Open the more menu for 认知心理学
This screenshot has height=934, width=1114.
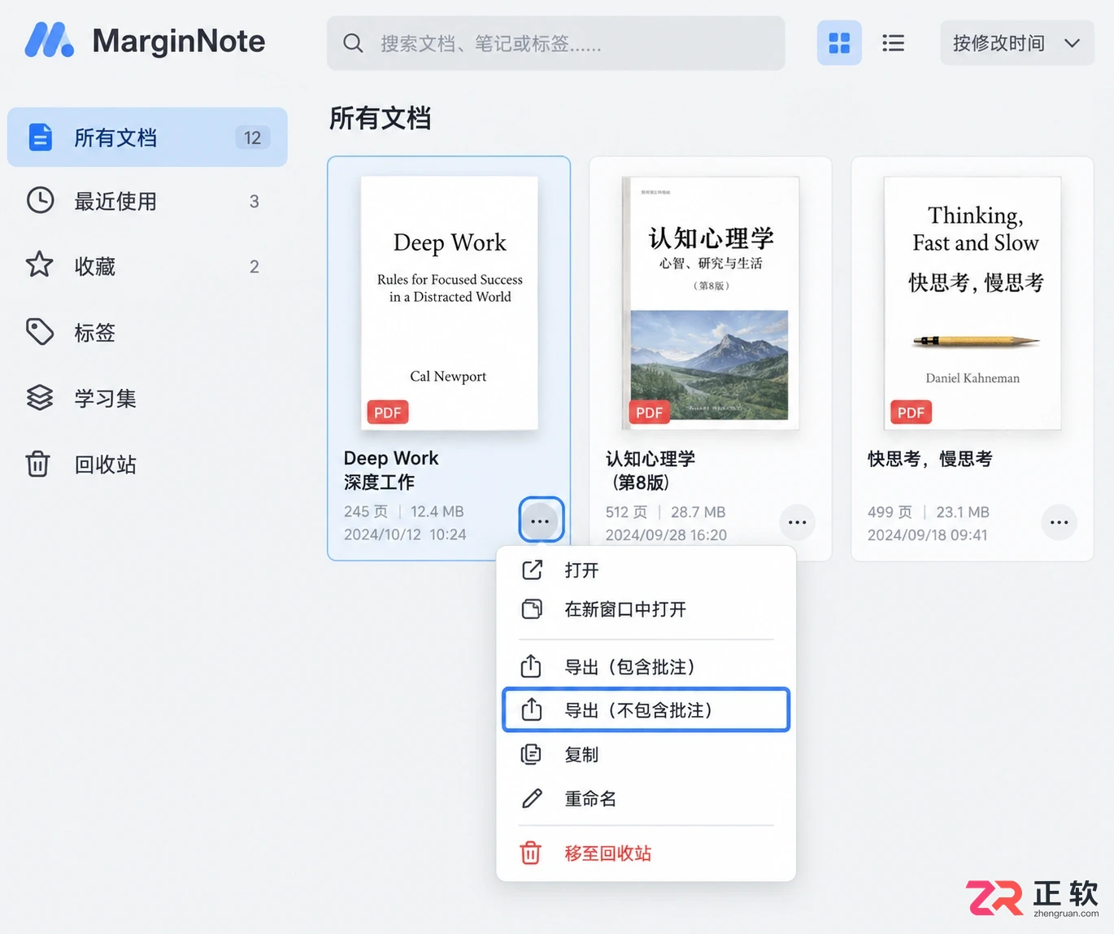click(798, 522)
